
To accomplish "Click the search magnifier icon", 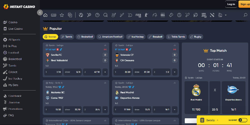I will coord(245,15).
